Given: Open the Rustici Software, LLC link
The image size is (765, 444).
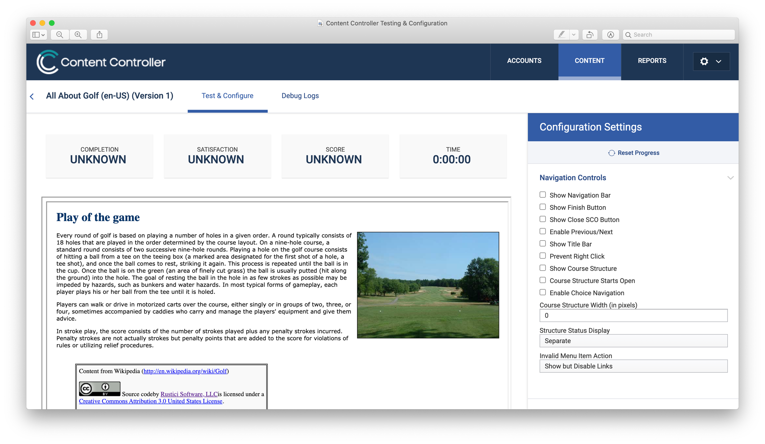Looking at the screenshot, I should (x=189, y=394).
